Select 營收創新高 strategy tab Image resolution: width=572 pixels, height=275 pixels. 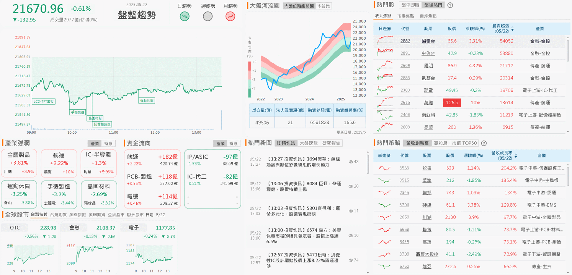[417, 143]
